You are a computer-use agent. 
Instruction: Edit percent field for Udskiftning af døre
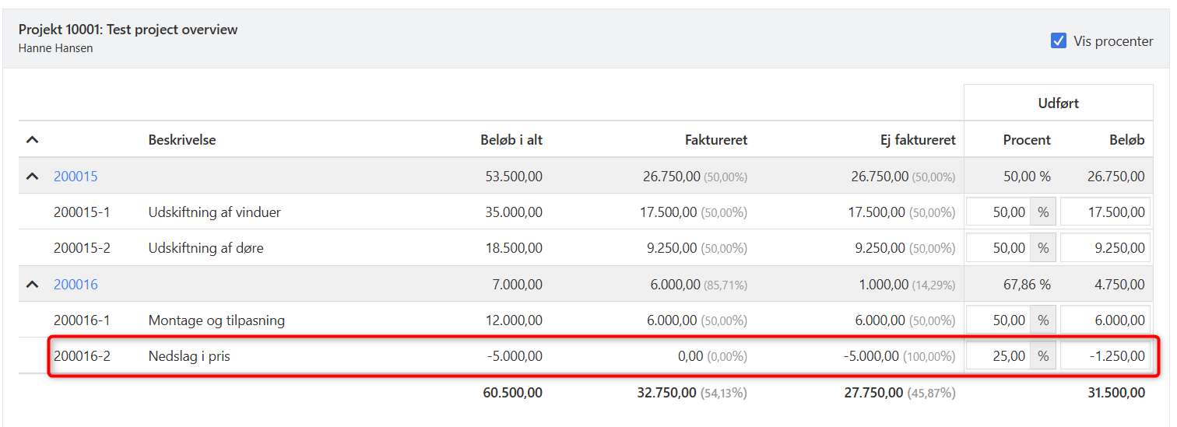[998, 248]
